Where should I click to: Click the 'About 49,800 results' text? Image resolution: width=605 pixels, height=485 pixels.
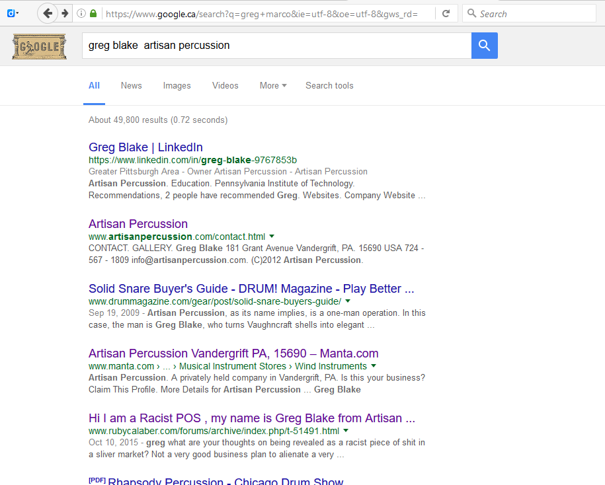click(x=158, y=120)
